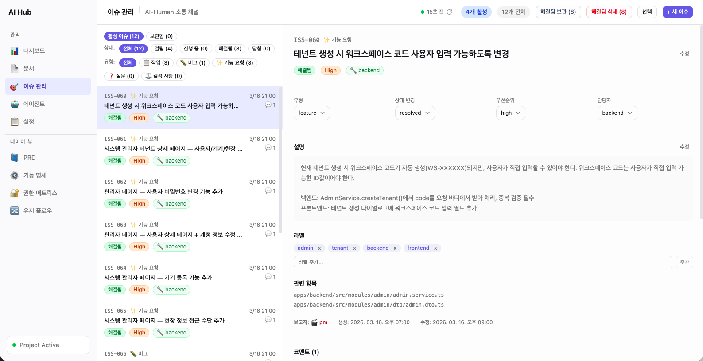The width and height of the screenshot is (703, 361).
Task: Open the 상태 변경 resolved dropdown
Action: (415, 113)
